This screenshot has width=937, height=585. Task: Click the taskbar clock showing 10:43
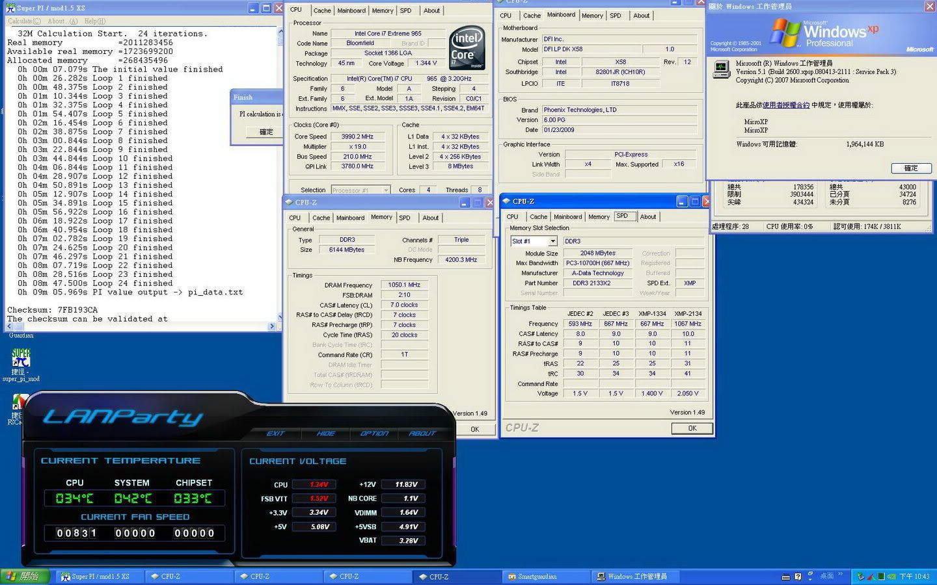point(914,577)
